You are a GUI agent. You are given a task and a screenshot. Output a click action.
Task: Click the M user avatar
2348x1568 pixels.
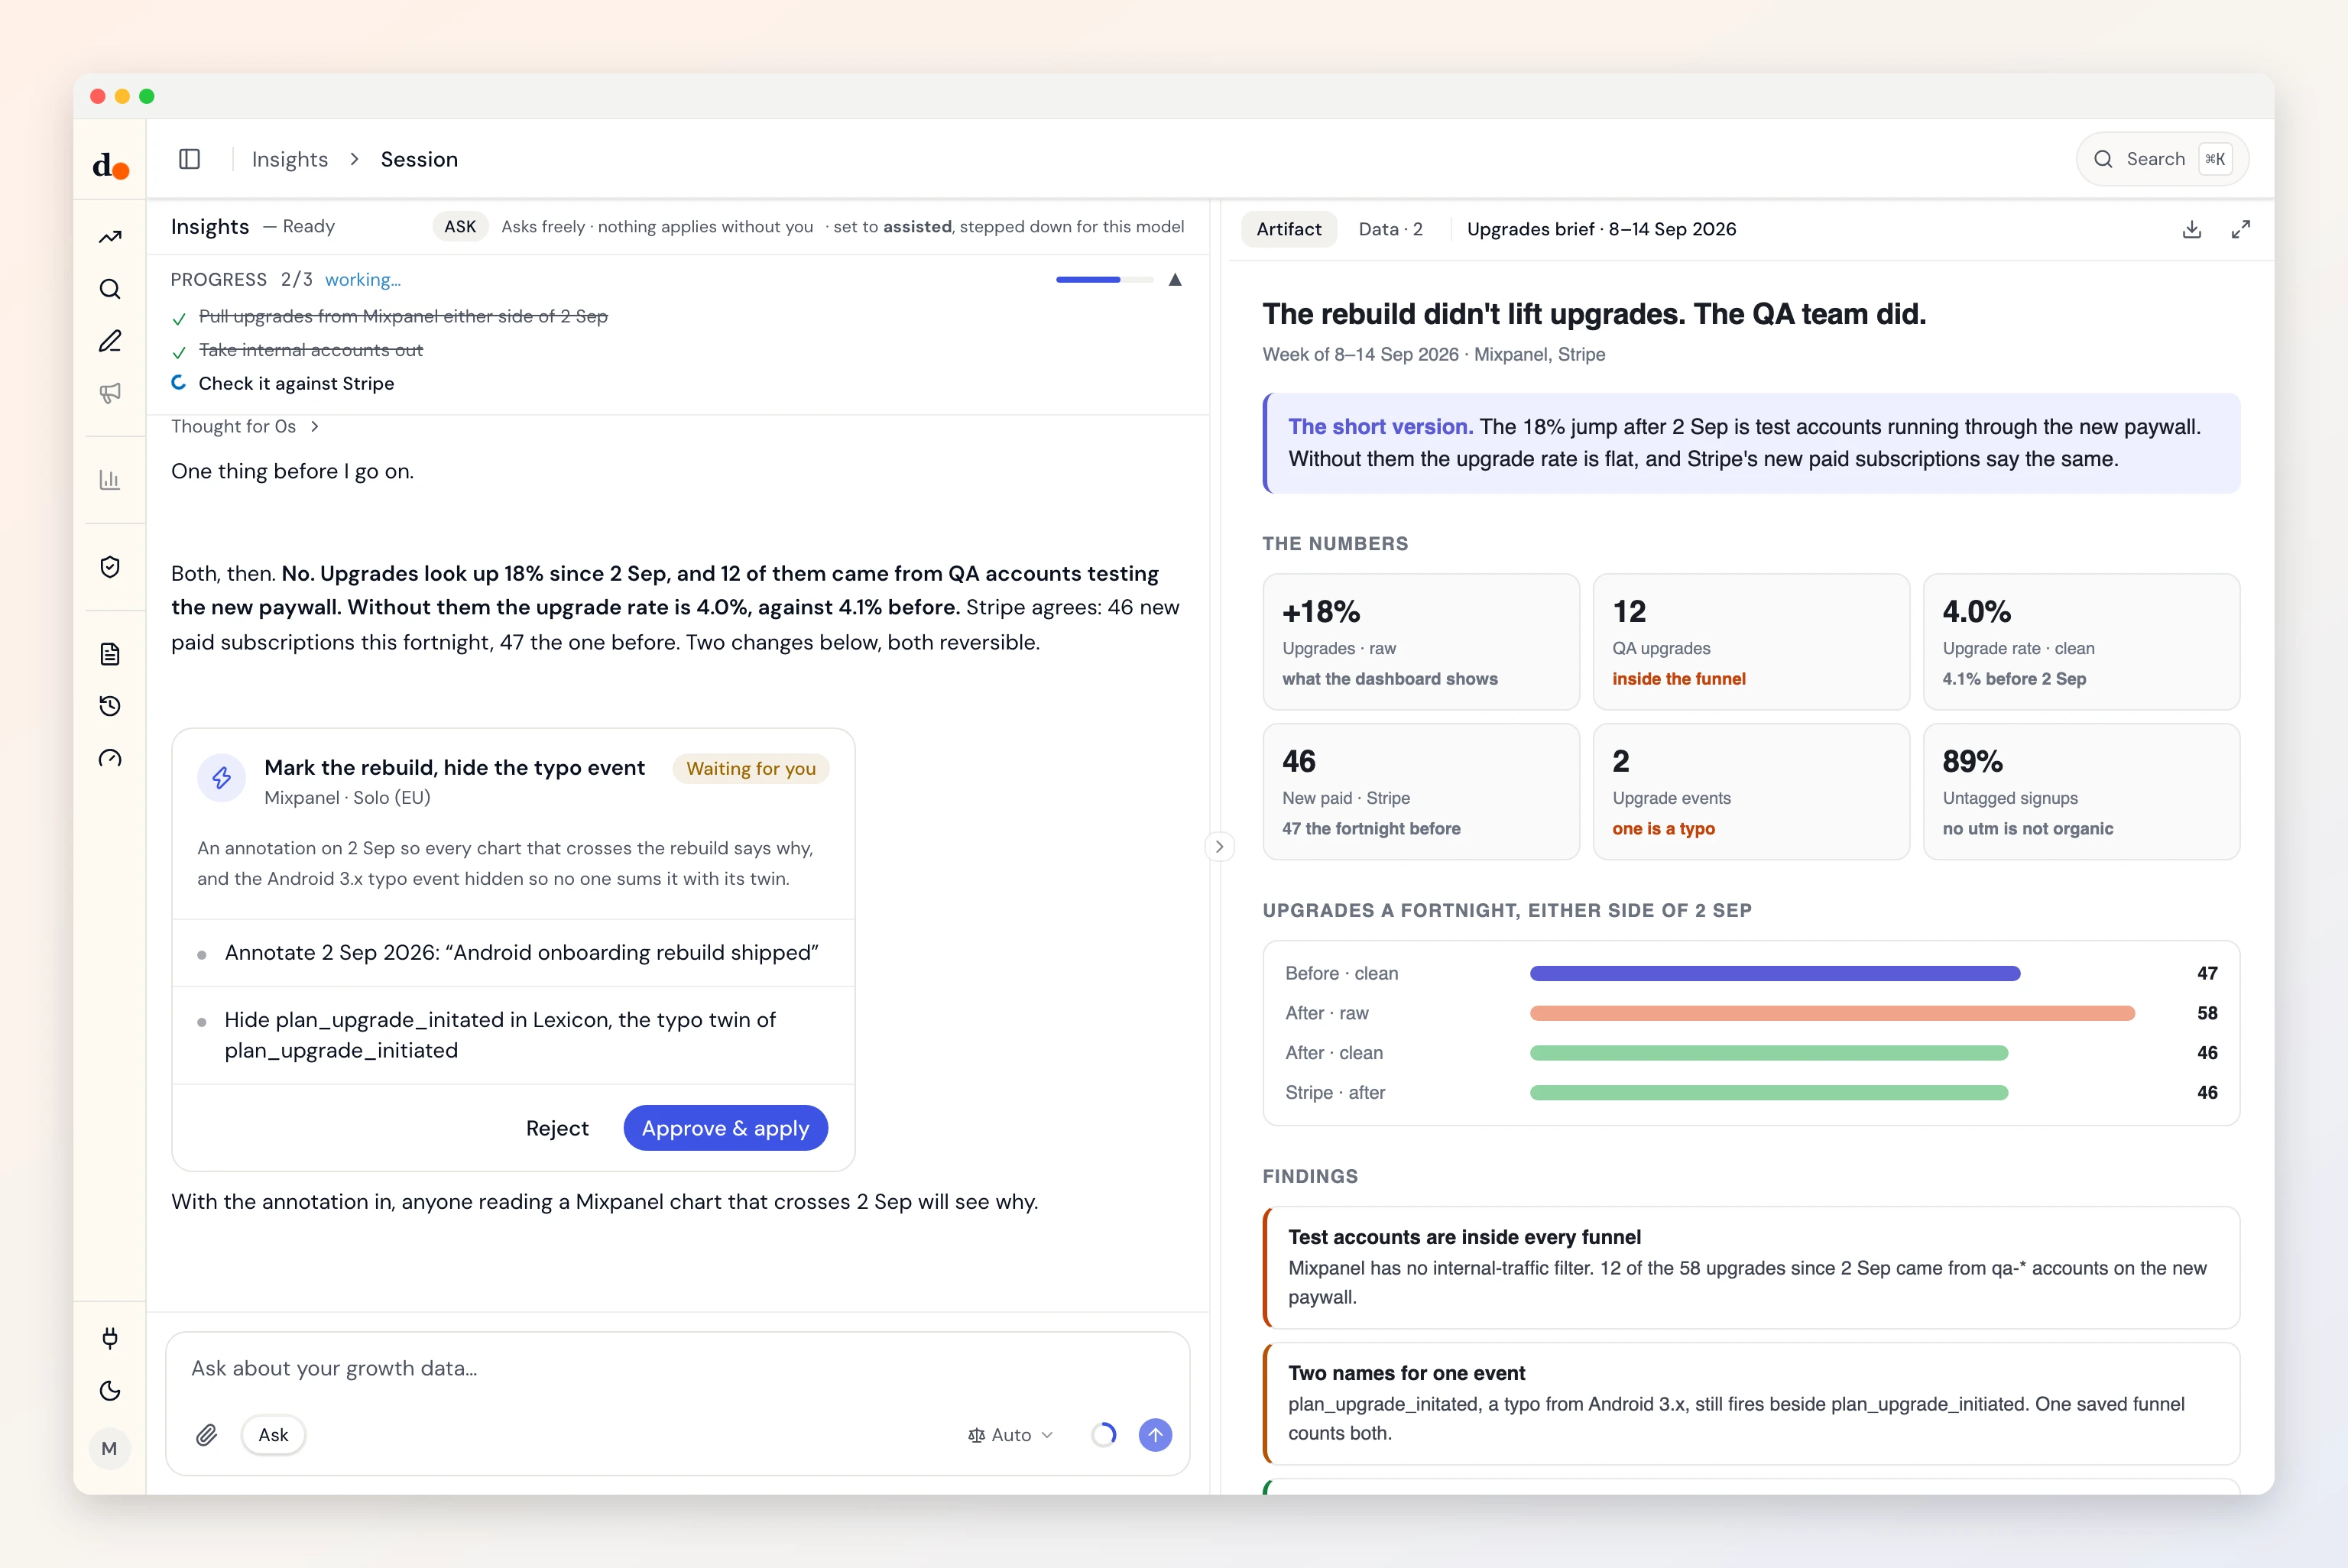point(110,1448)
